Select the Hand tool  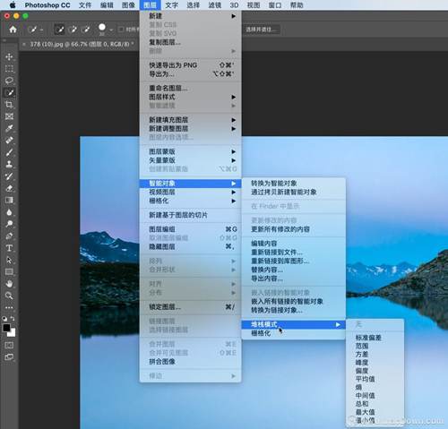pyautogui.click(x=9, y=284)
